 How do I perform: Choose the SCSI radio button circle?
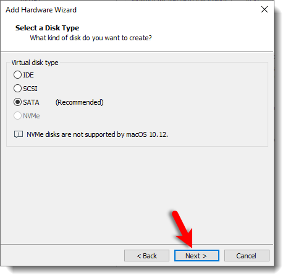(17, 89)
